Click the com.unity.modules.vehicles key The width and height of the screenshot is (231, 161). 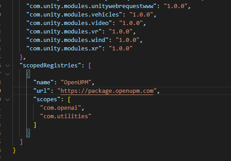[x=74, y=15]
